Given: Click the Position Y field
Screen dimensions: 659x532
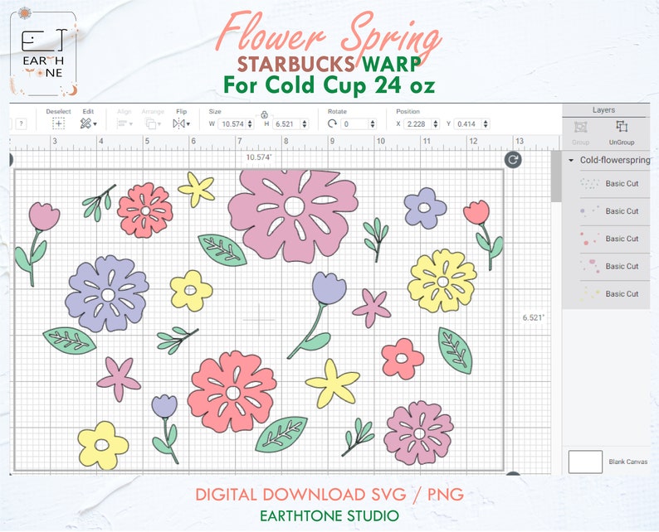Looking at the screenshot, I should click(x=468, y=124).
